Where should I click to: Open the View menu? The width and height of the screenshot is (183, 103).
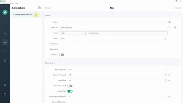click(8, 3)
